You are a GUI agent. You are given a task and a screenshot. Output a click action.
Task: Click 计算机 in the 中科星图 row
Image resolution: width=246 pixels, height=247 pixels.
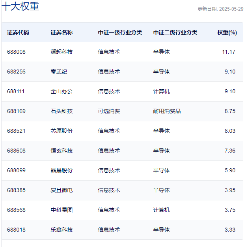pyautogui.click(x=161, y=210)
